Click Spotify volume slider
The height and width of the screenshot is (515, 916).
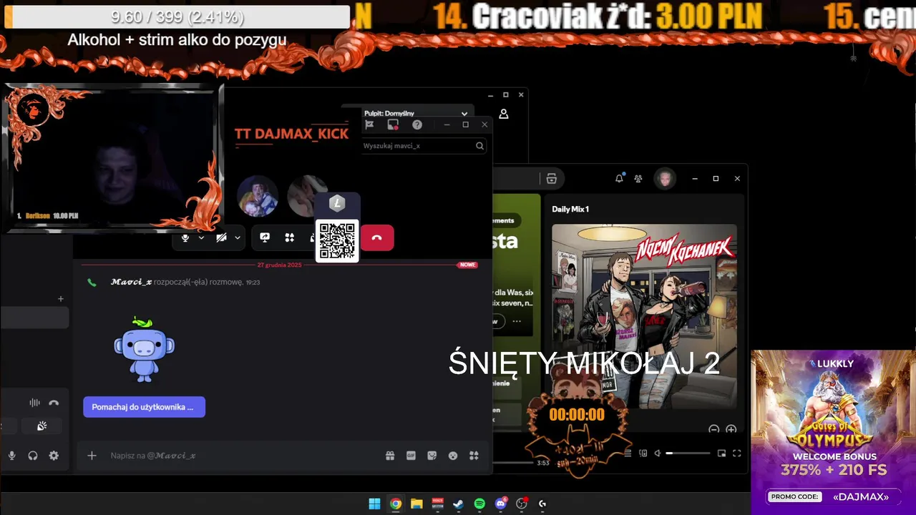(689, 453)
